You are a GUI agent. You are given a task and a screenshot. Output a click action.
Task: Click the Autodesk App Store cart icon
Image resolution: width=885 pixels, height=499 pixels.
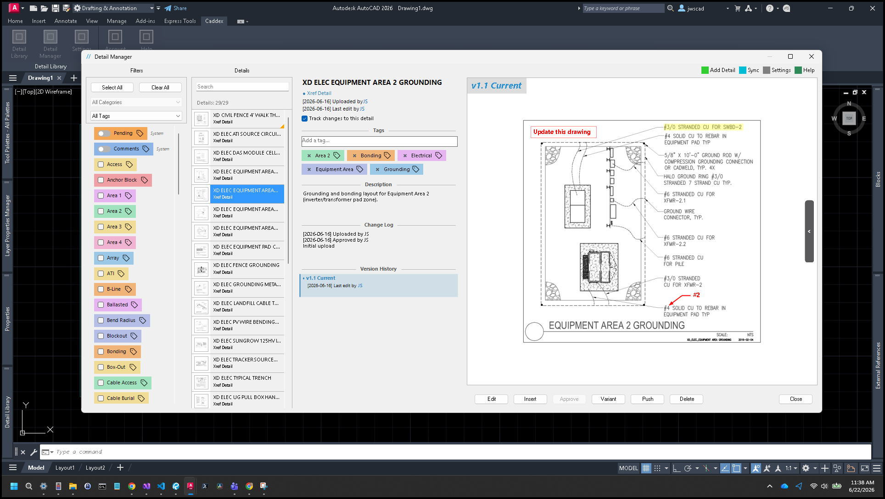click(x=737, y=8)
